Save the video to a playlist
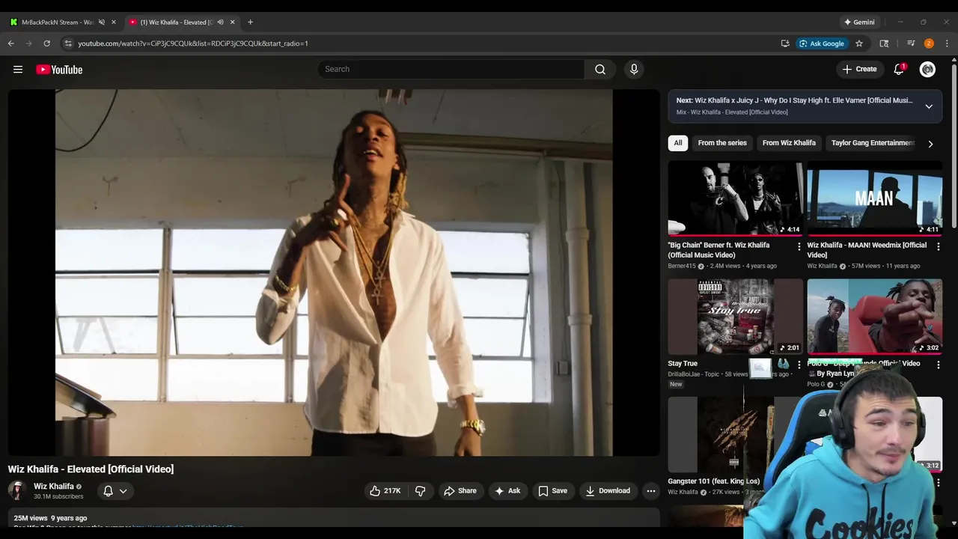Screen dimensions: 958x539 pos(552,490)
